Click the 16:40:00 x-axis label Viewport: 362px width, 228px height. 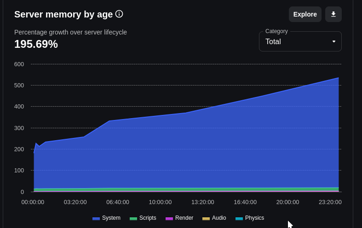click(245, 202)
